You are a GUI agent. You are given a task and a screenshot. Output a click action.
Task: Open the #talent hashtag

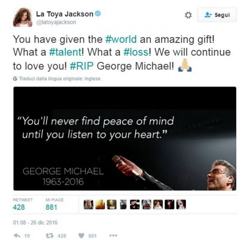tap(65, 52)
